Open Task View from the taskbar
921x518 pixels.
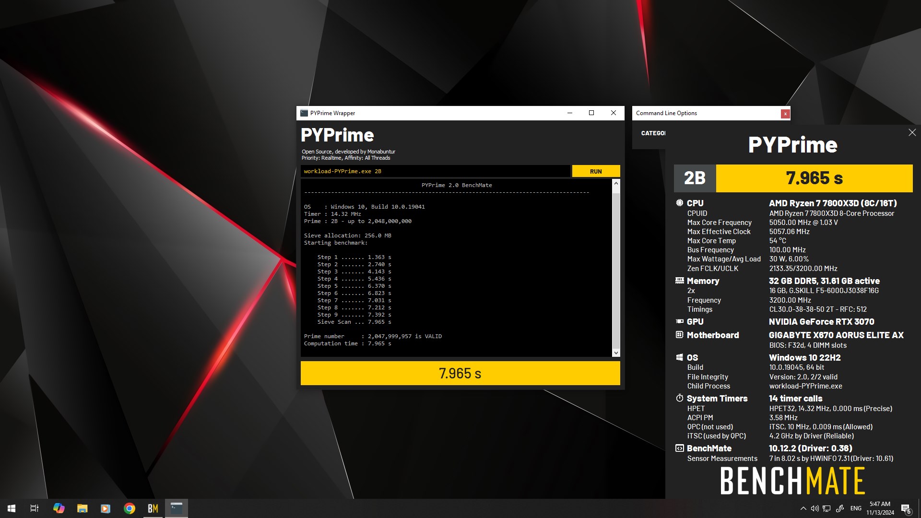click(x=35, y=508)
